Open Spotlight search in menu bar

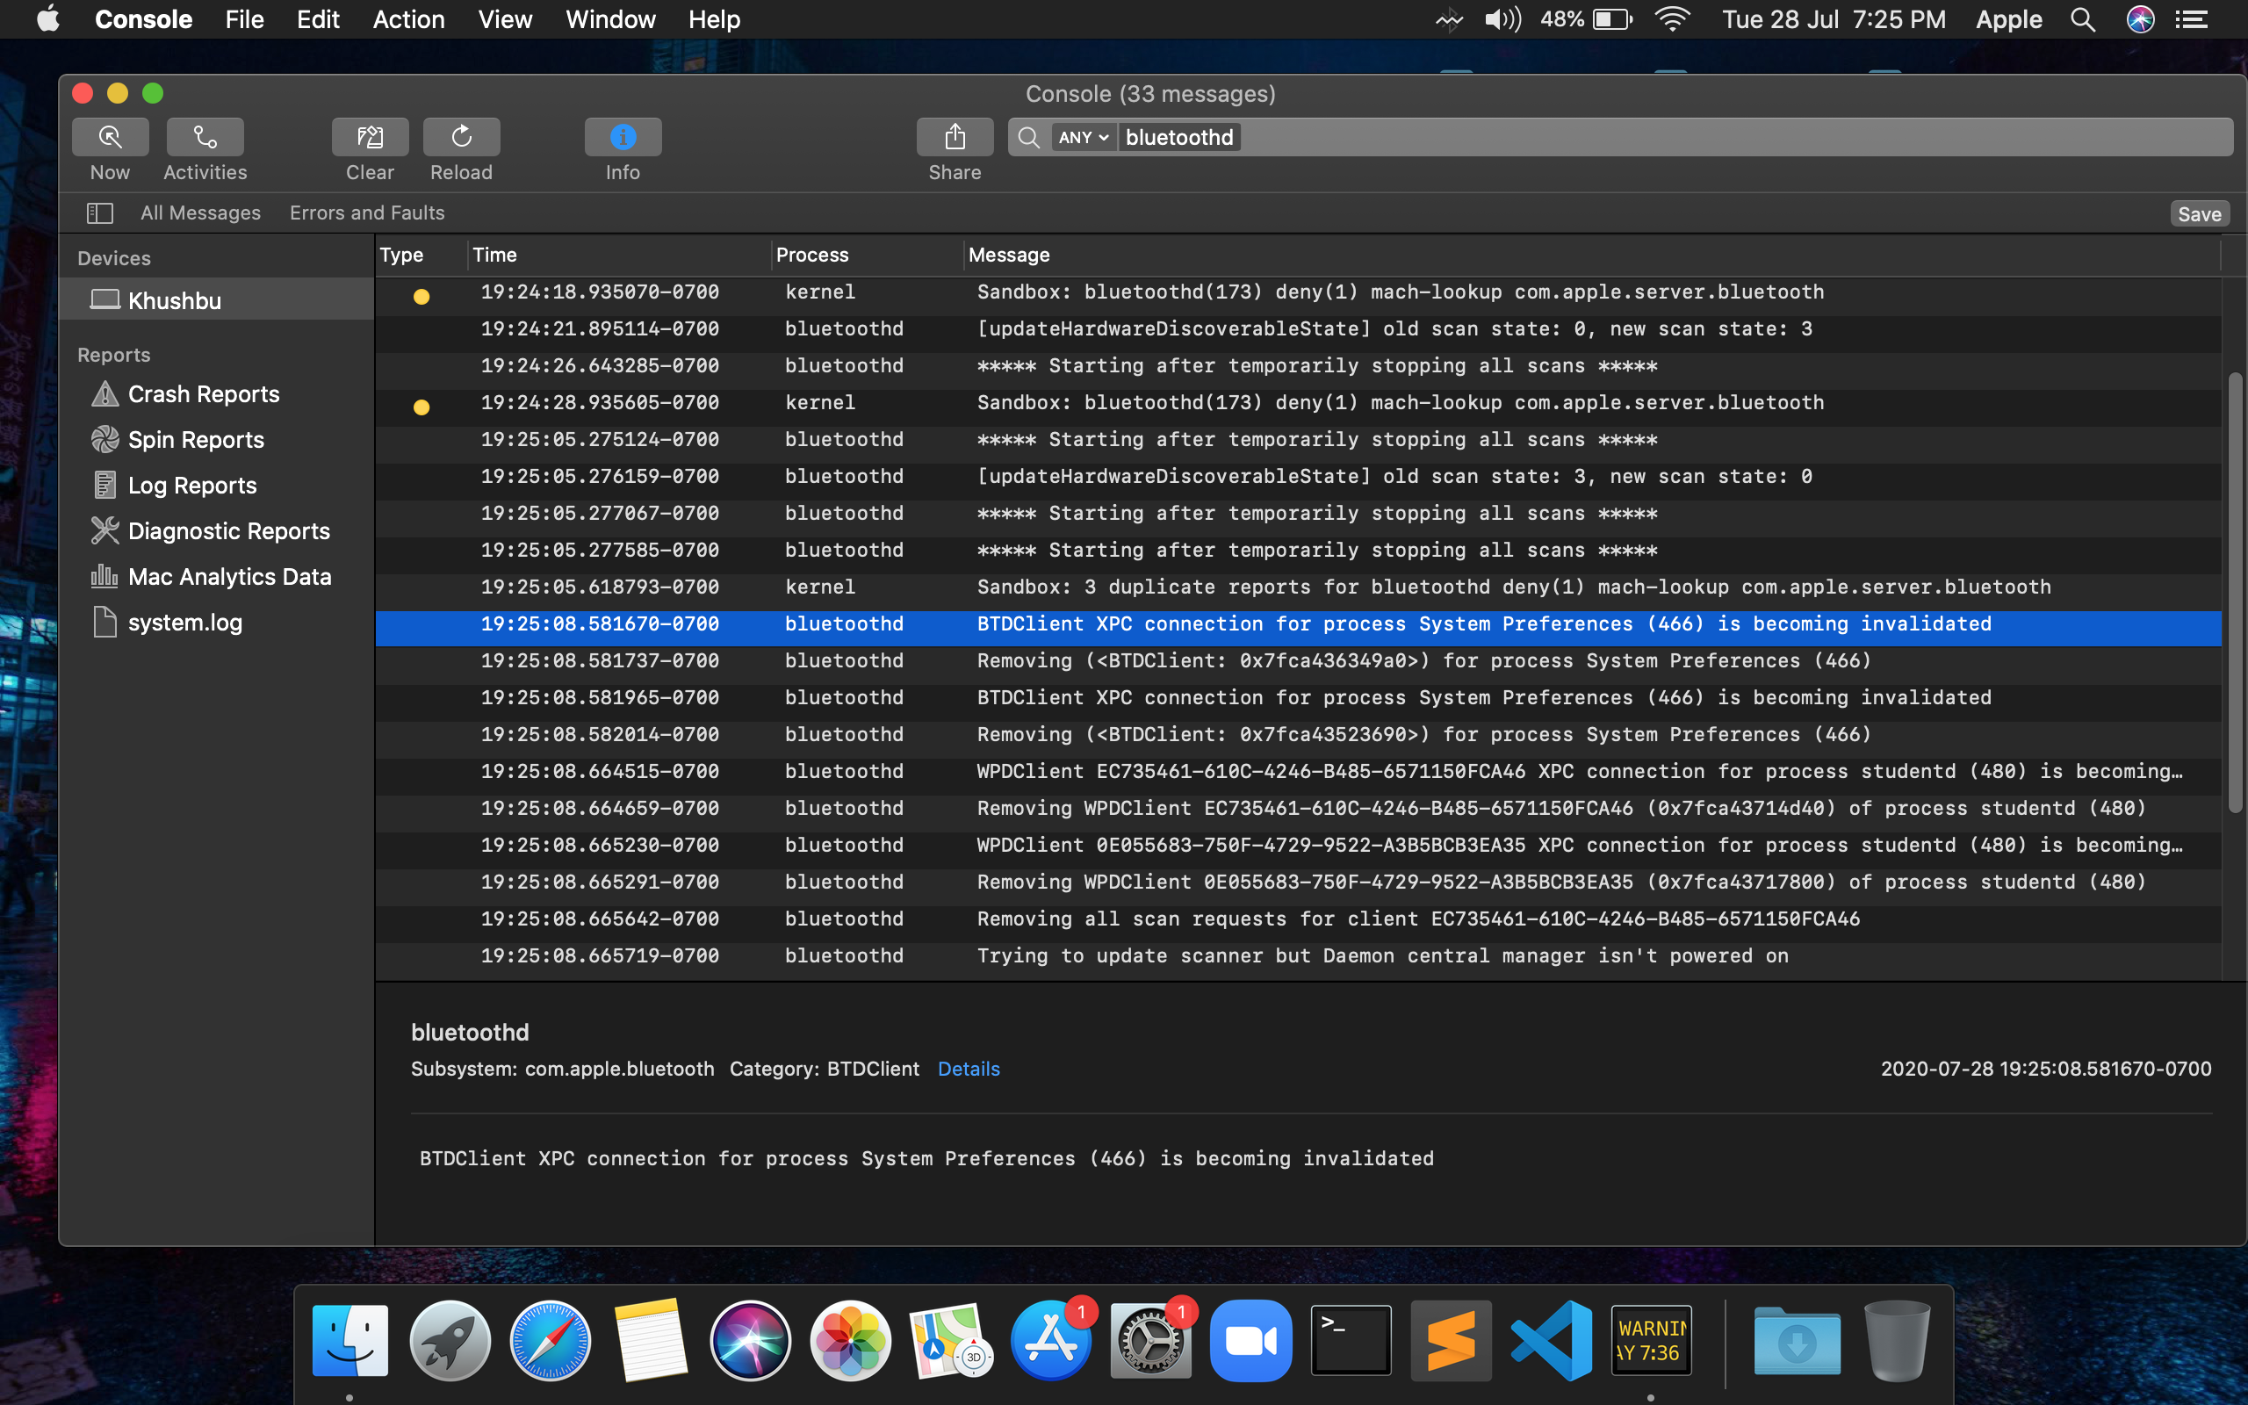point(2082,19)
